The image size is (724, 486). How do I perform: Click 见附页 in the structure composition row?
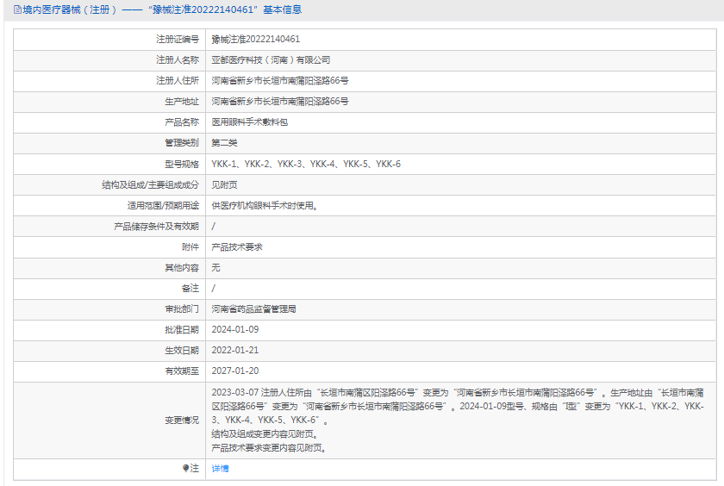225,184
